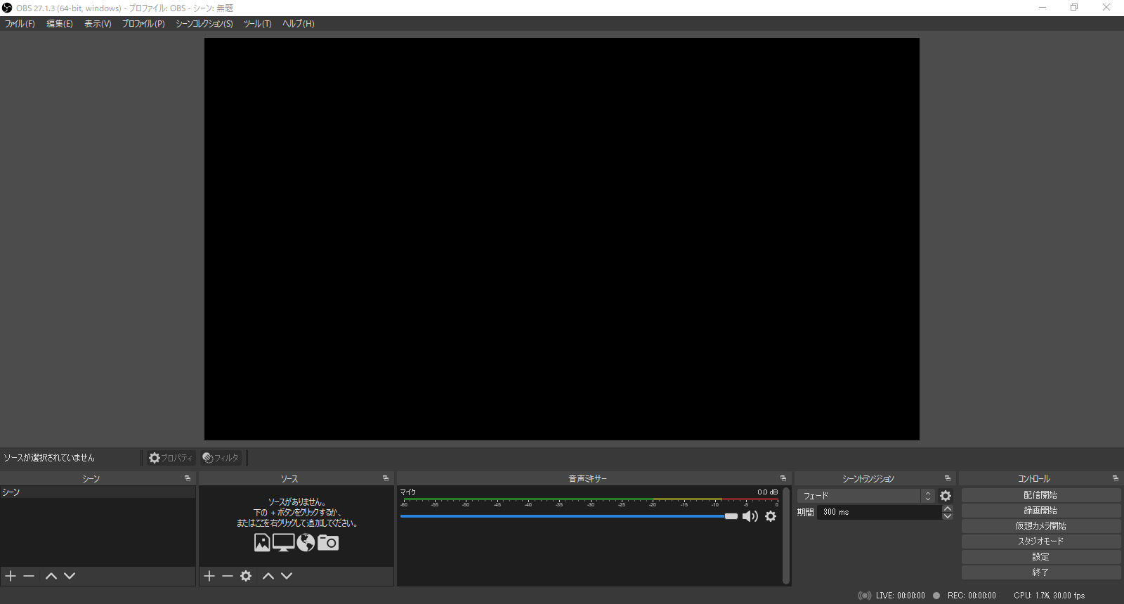
Task: Click the フィルタ button
Action: (x=221, y=458)
